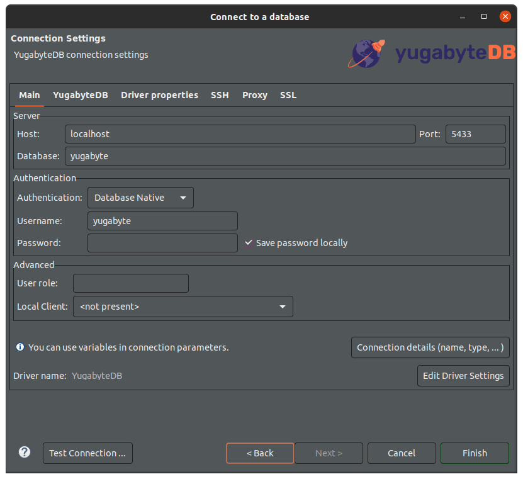Switch to the Main tab
The image size is (523, 479).
click(30, 95)
